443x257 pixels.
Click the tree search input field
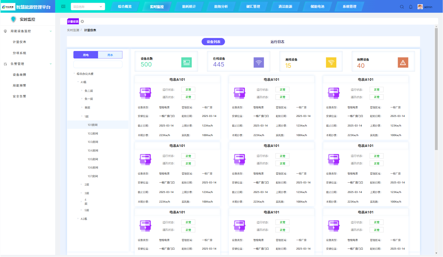click(98, 64)
